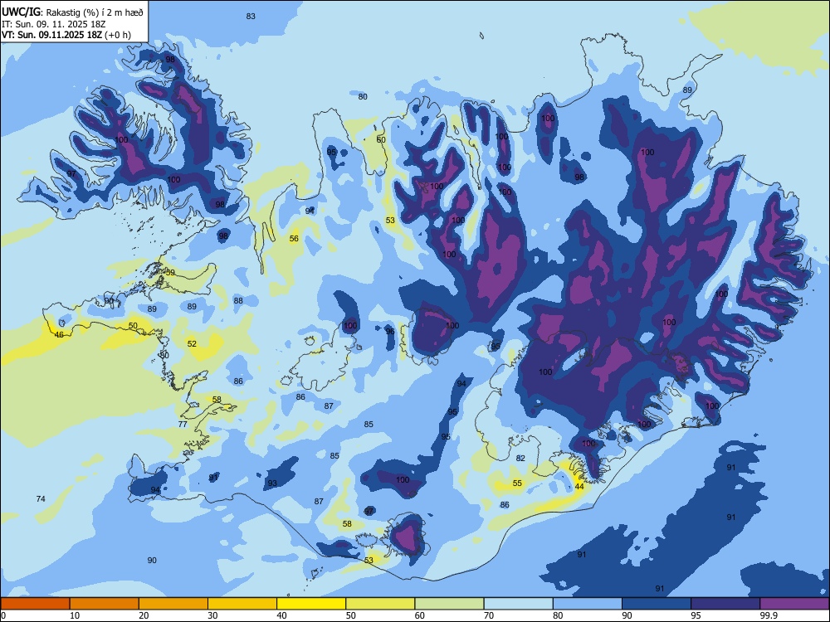The image size is (830, 622).
Task: Click the humidity value 83 near top
Action: pyautogui.click(x=251, y=17)
